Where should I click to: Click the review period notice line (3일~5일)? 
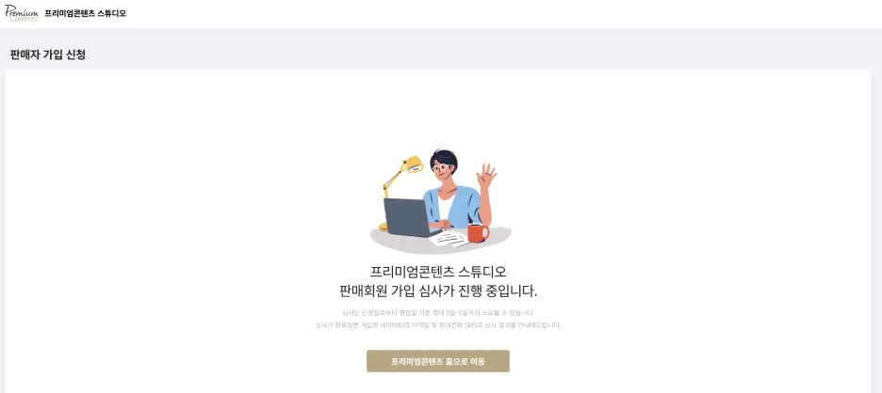point(438,313)
